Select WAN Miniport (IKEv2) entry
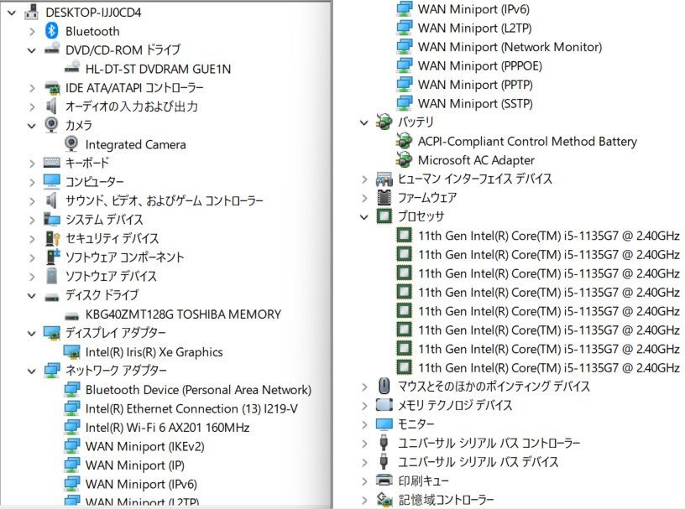The height and width of the screenshot is (509, 685). click(x=144, y=446)
